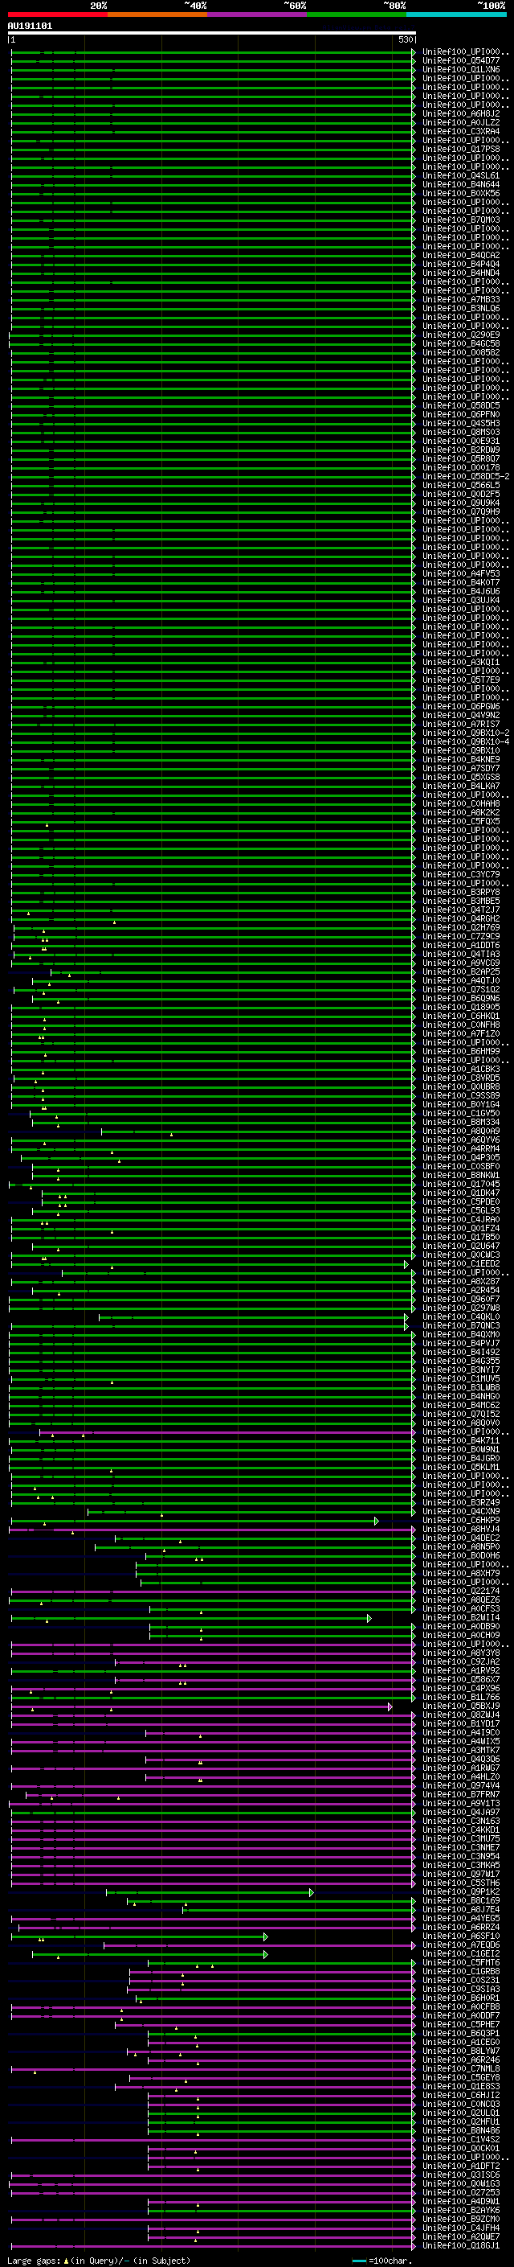514x2267 pixels.
Task: Select row UniRef100_Q566L5
Action: 461,486
